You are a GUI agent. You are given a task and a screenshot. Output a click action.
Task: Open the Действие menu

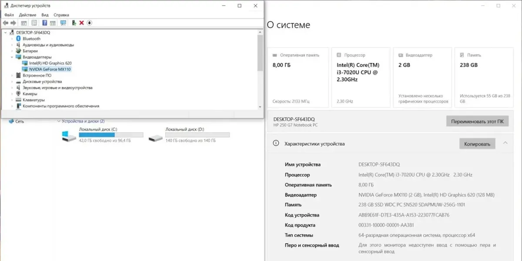point(27,15)
